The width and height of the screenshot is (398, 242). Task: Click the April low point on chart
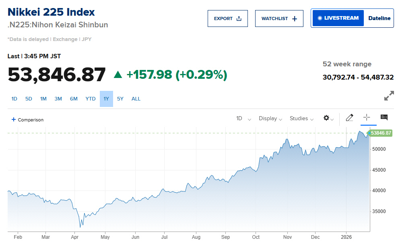tap(80, 227)
